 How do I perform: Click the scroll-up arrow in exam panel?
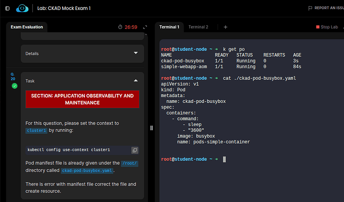tap(146, 34)
